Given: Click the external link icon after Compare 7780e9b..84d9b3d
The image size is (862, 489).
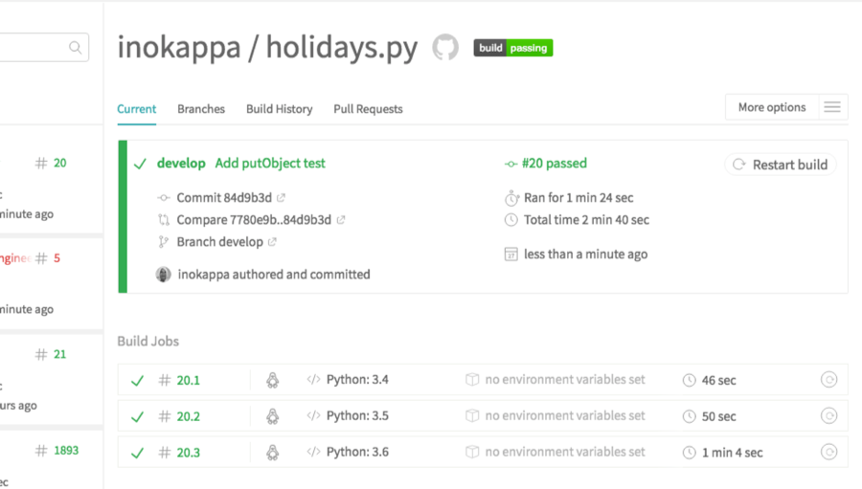Looking at the screenshot, I should 341,220.
